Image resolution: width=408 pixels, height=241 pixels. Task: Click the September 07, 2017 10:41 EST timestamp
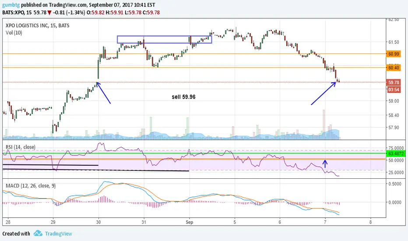coord(122,5)
